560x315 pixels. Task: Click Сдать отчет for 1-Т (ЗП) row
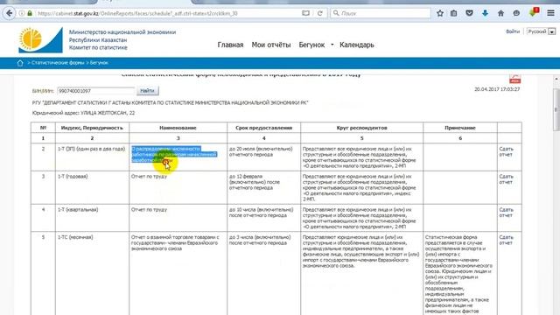coord(506,151)
